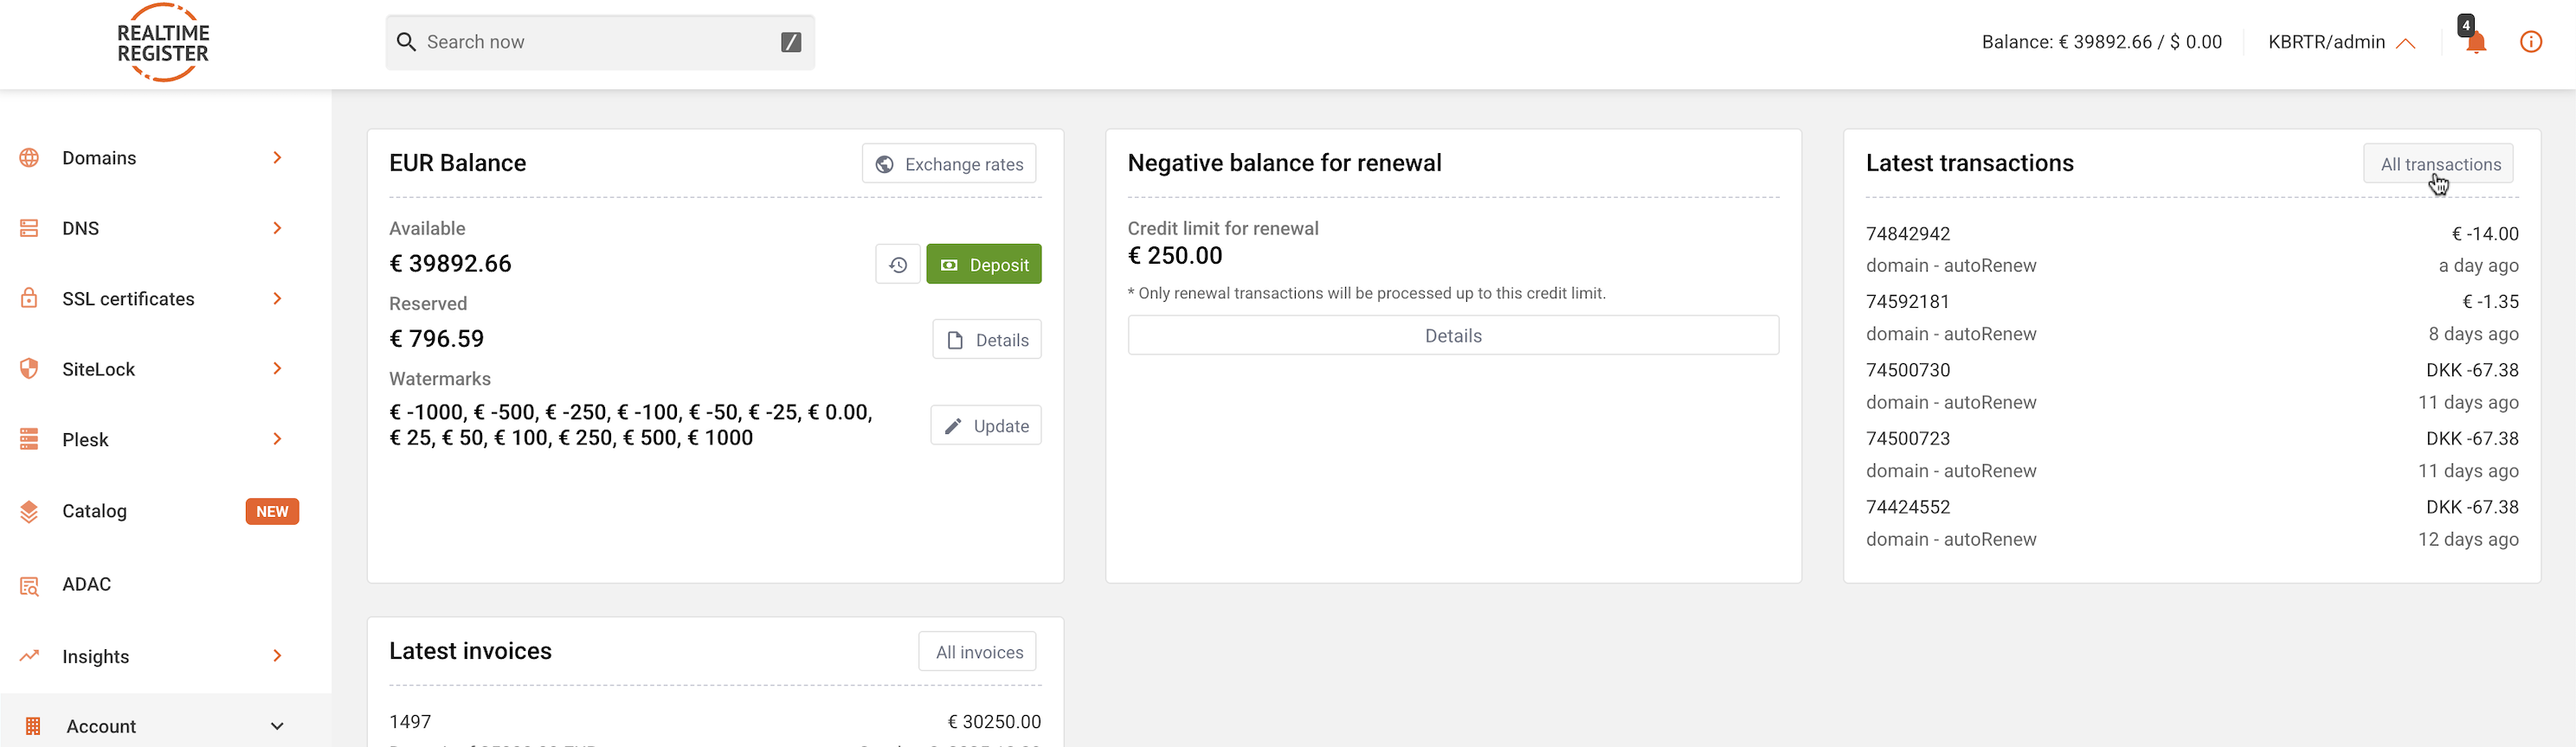Click the SiteLock shield icon
Screen dimensions: 2576x747
[29, 368]
